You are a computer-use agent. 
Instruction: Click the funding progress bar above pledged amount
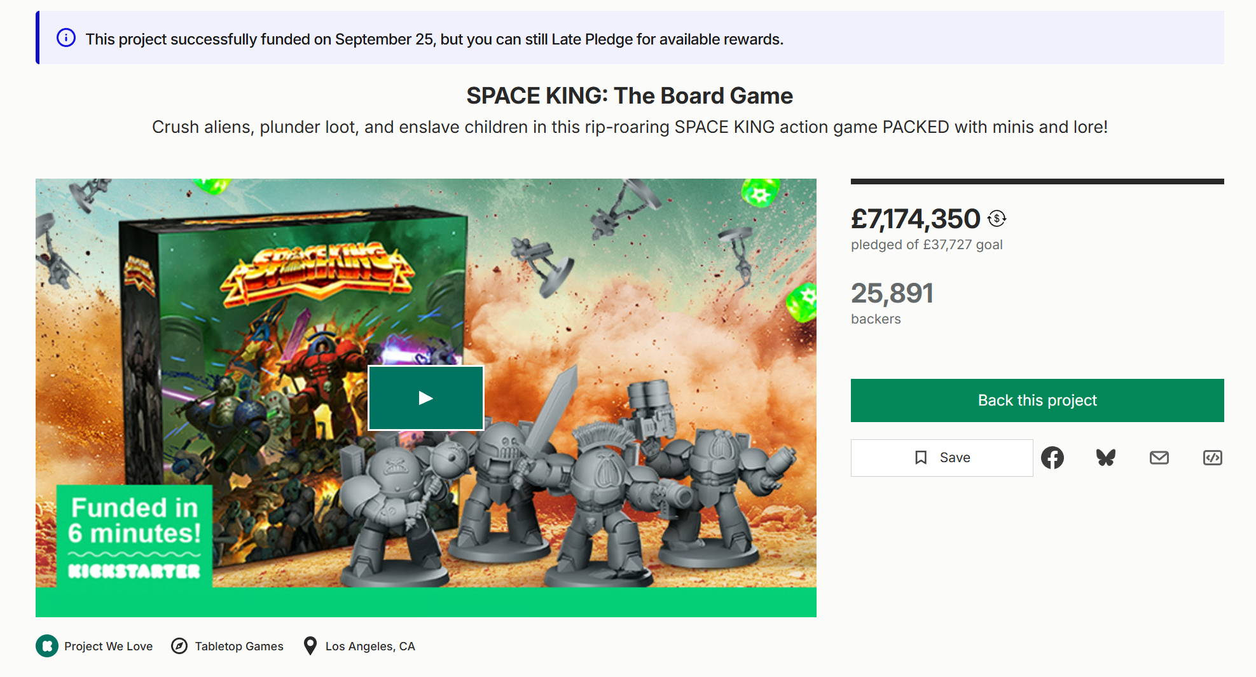[x=1037, y=182]
